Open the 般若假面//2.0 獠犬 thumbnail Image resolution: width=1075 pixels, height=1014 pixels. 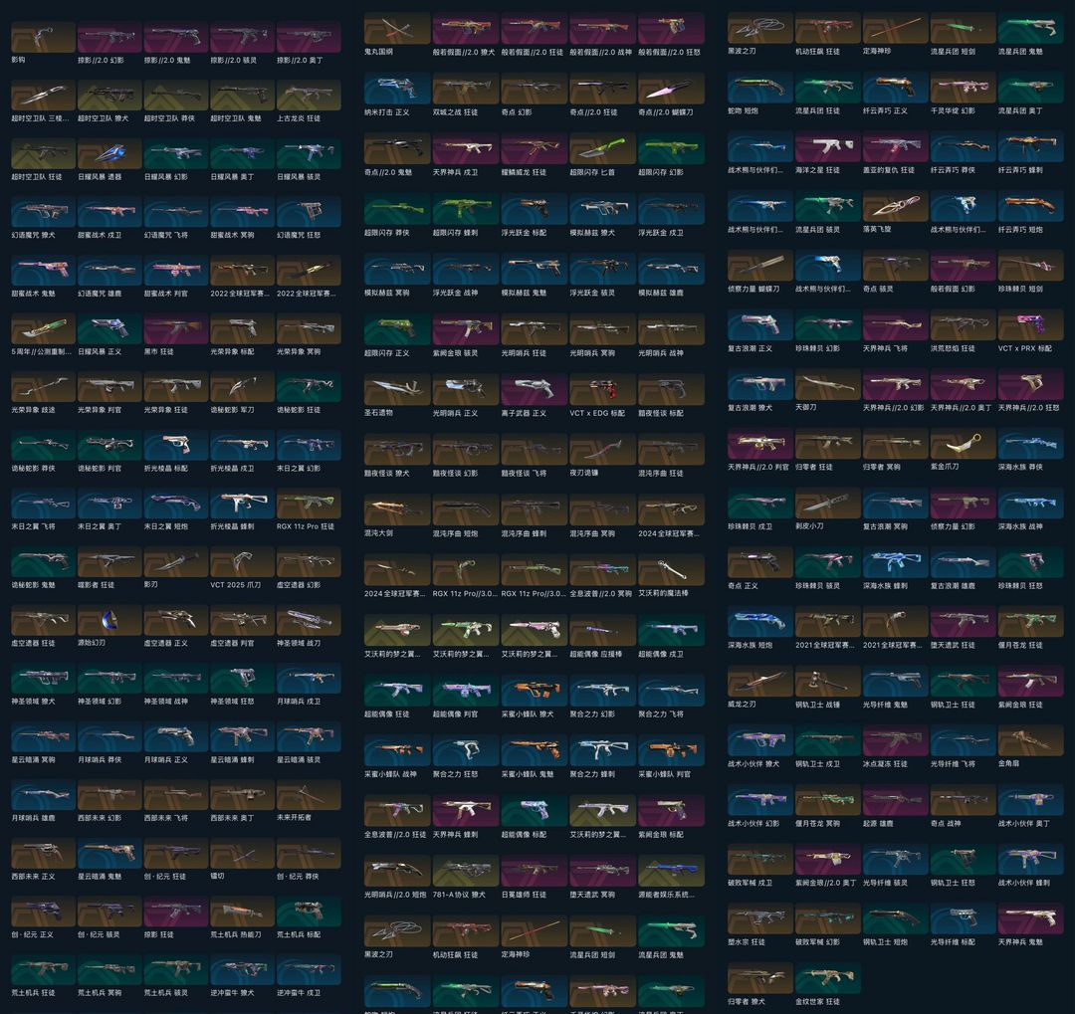[x=466, y=28]
